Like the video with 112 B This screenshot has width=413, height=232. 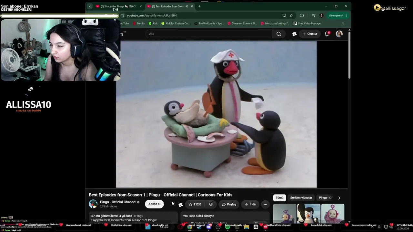point(195,204)
